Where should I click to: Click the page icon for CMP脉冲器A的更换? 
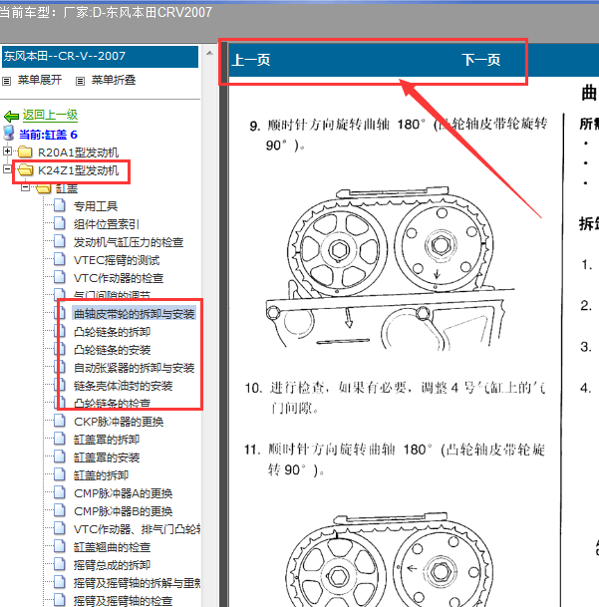[60, 492]
